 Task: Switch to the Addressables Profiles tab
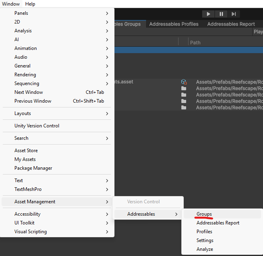[x=174, y=24]
